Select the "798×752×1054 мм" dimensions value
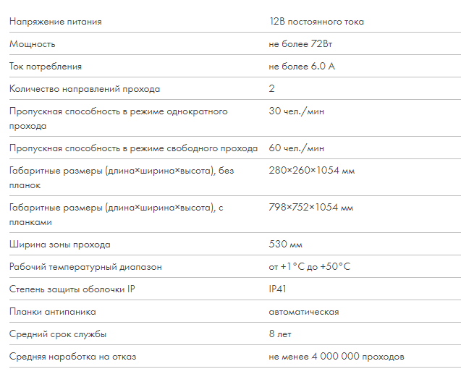The image size is (461, 382). 311,208
